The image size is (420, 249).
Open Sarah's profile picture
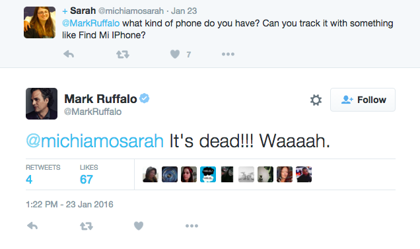40,22
